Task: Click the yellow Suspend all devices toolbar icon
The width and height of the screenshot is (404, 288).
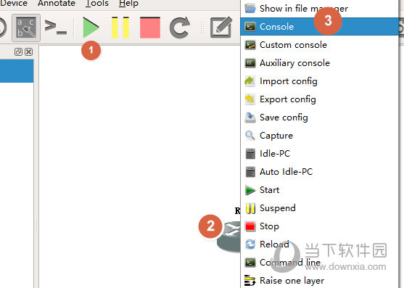Action: pos(120,28)
